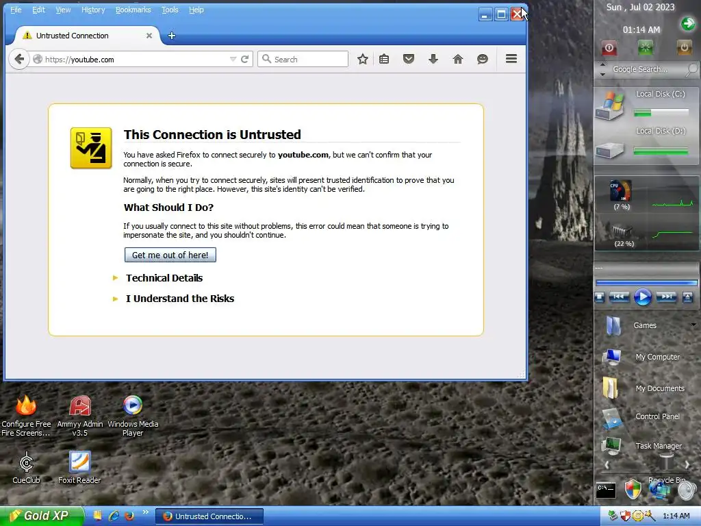Click the site identity globe icon
Image resolution: width=701 pixels, height=526 pixels.
38,60
